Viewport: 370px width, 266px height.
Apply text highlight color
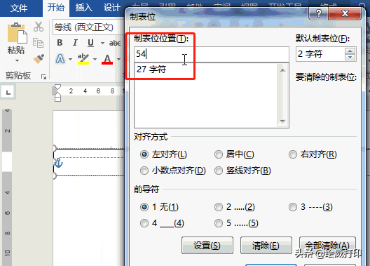click(83, 59)
